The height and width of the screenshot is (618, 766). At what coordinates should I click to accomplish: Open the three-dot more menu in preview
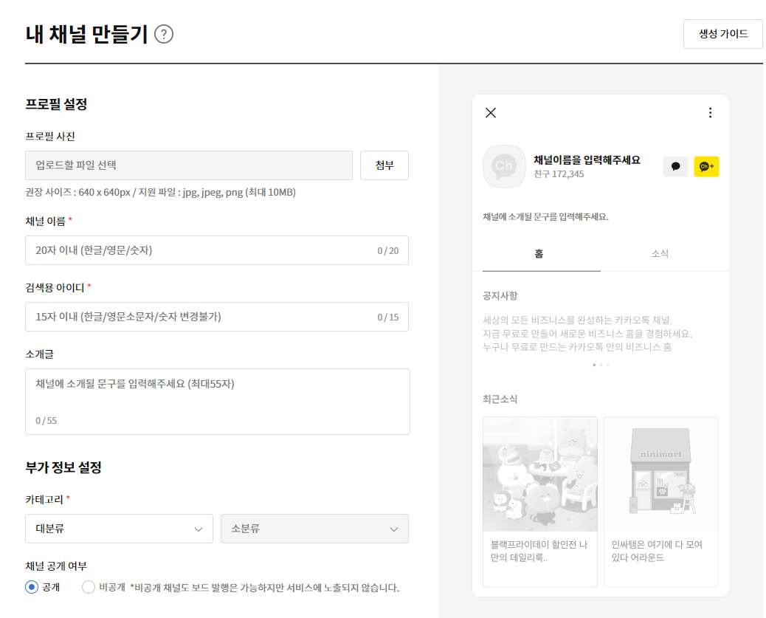pyautogui.click(x=711, y=113)
